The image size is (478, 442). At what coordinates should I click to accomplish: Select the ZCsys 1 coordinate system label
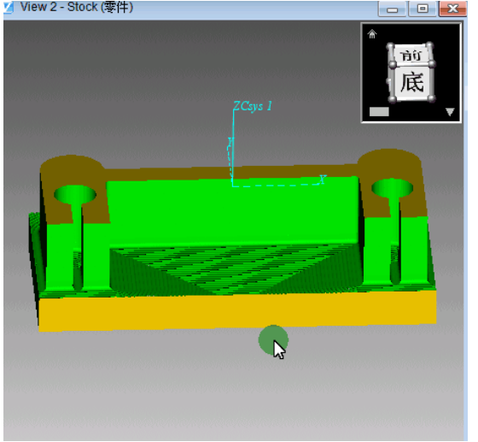(252, 106)
